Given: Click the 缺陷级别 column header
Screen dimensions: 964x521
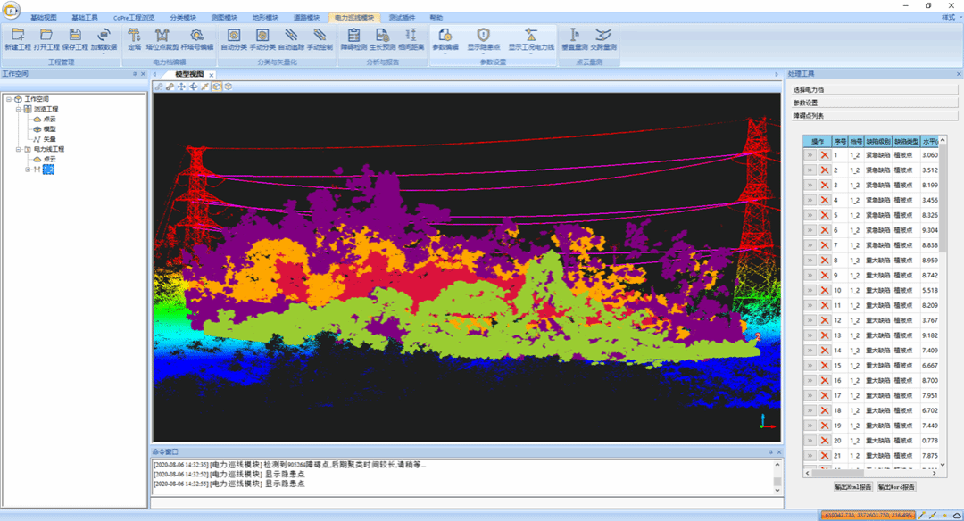Looking at the screenshot, I should click(878, 141).
